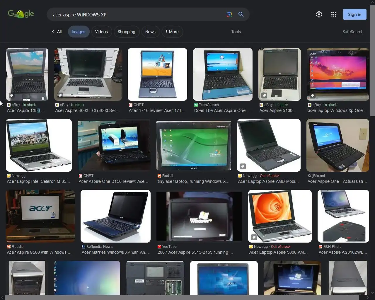This screenshot has width=375, height=300.
Task: Click Reddit favicon under tiny acer laptop
Action: click(x=159, y=176)
